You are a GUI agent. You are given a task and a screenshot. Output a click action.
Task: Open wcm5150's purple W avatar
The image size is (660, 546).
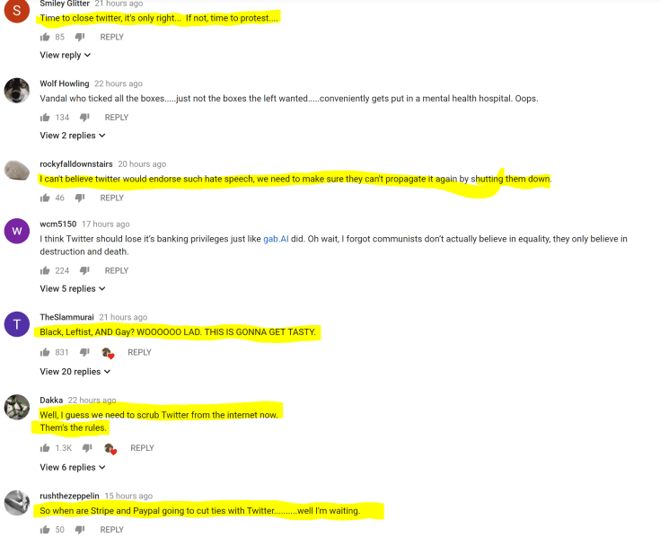(17, 231)
